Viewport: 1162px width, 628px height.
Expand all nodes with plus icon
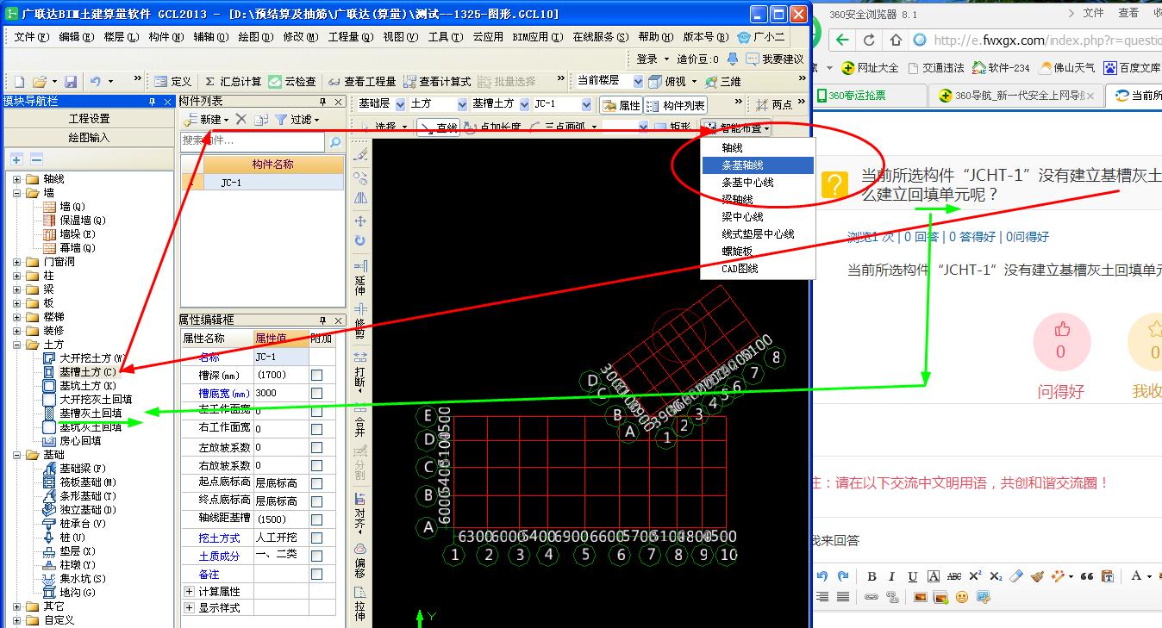click(x=16, y=159)
